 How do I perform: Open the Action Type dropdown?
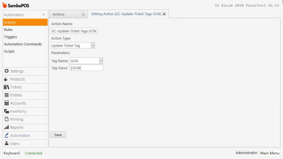tap(93, 46)
